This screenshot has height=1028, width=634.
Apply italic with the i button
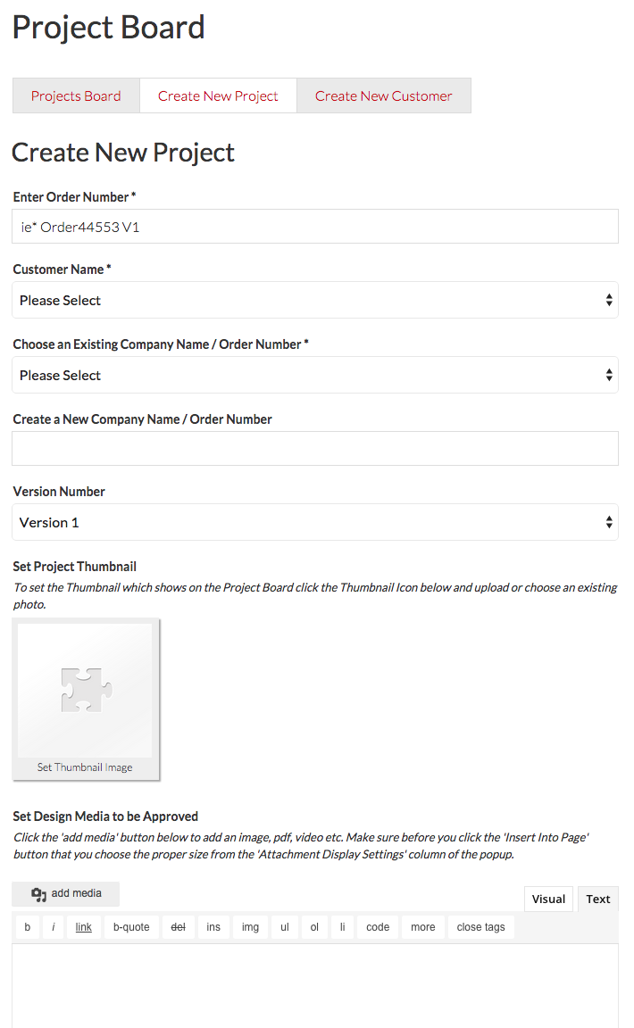coord(54,927)
